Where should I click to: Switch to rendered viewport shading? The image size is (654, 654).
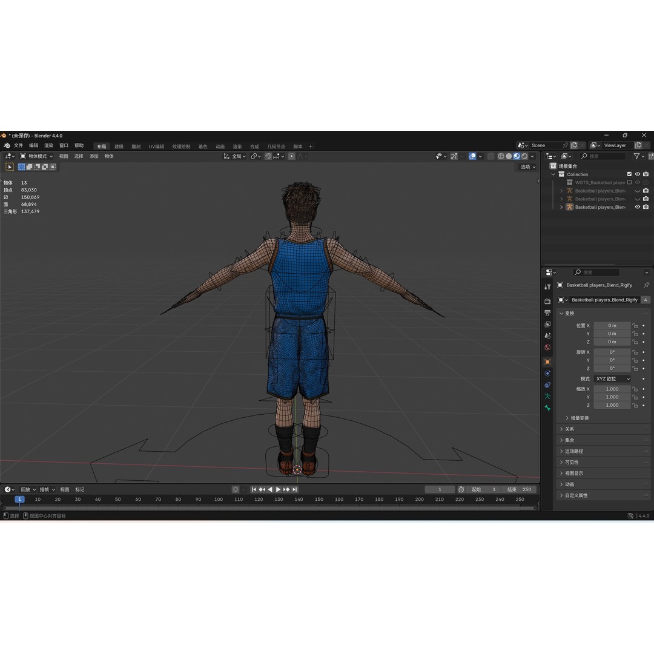524,156
